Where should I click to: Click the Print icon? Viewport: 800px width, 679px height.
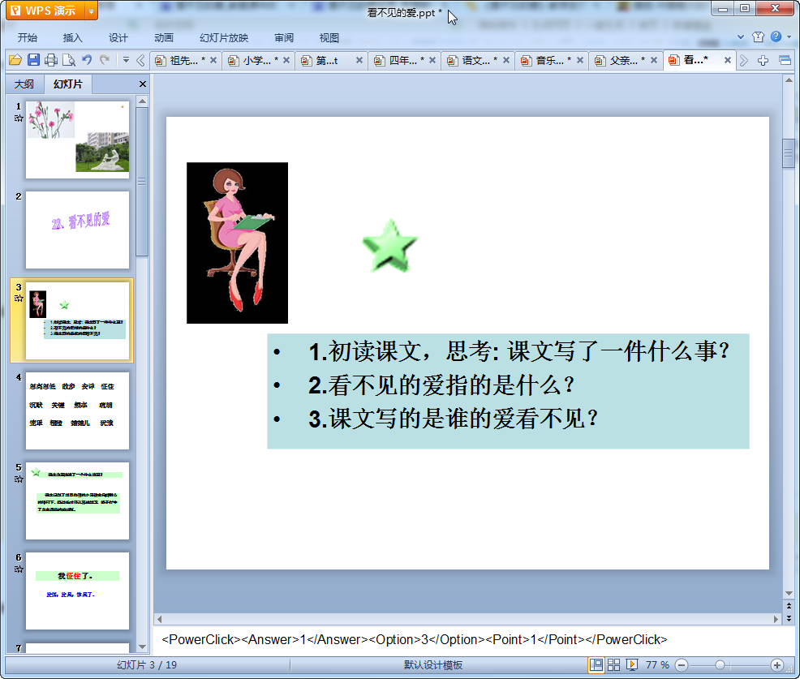[x=51, y=60]
